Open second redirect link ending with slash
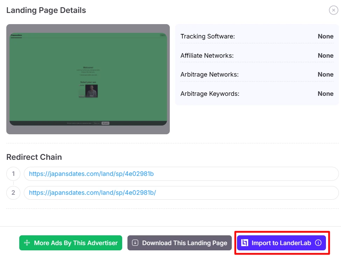 click(92, 193)
